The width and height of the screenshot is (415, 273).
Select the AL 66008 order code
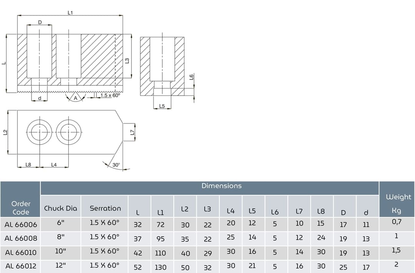click(21, 238)
